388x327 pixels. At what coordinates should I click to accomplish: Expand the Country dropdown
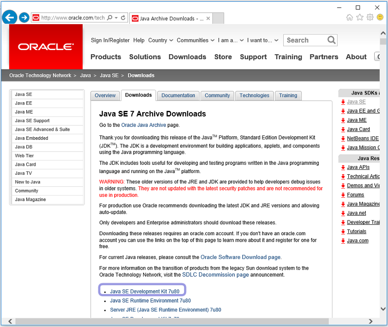tap(160, 41)
